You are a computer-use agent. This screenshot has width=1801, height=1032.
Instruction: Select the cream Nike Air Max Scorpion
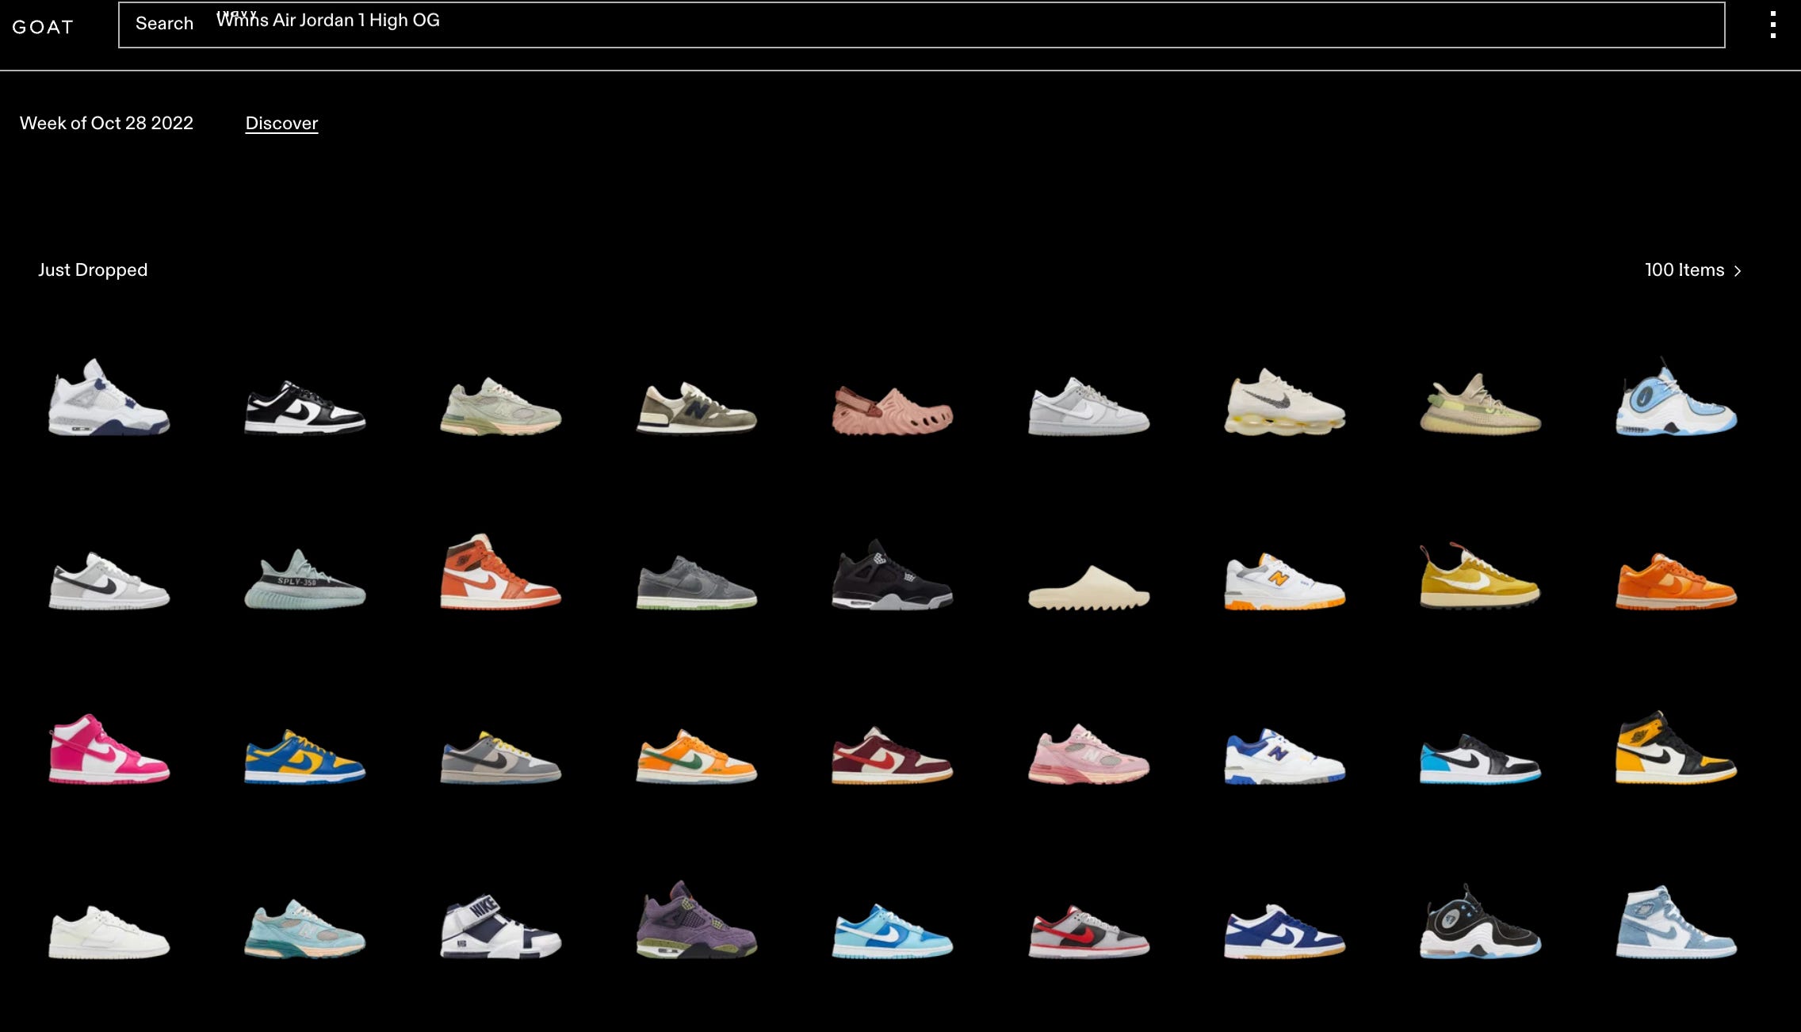tap(1284, 402)
